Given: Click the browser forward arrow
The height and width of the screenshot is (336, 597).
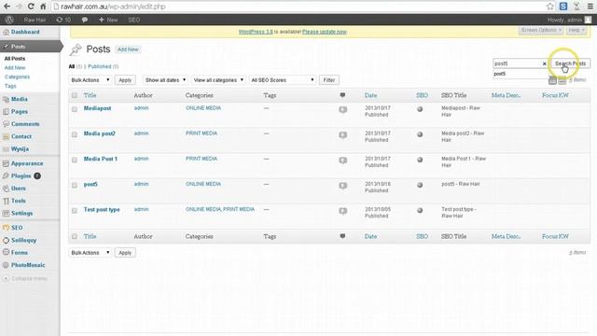Looking at the screenshot, I should coord(19,7).
